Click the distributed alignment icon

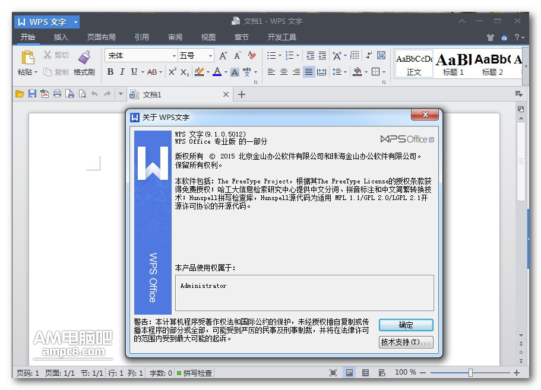point(321,72)
